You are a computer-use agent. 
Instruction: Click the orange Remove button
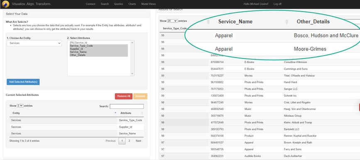point(140,96)
